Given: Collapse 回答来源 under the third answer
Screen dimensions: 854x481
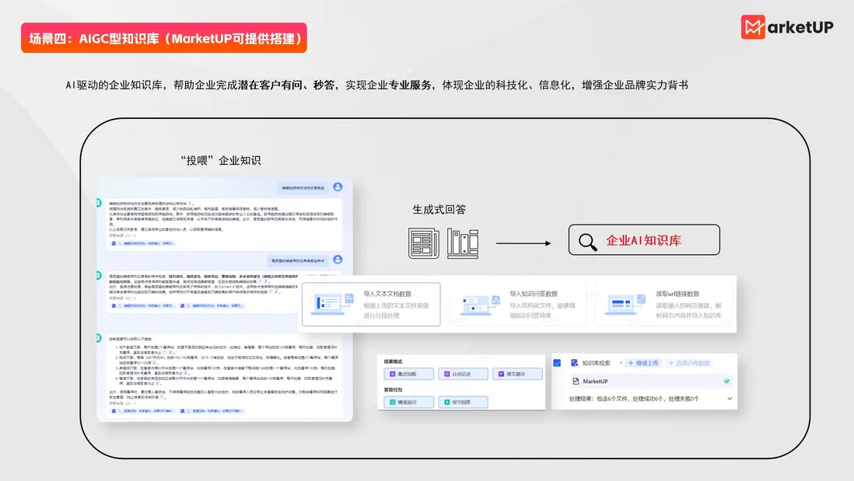Looking at the screenshot, I should click(122, 403).
